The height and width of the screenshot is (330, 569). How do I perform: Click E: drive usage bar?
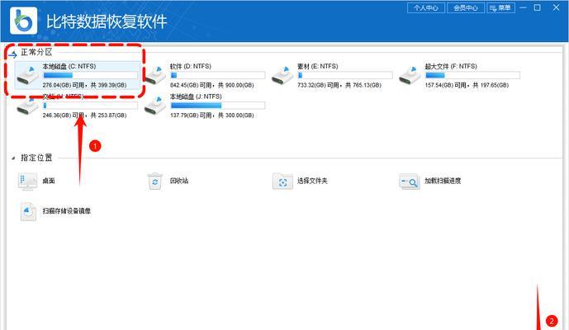pyautogui.click(x=345, y=75)
